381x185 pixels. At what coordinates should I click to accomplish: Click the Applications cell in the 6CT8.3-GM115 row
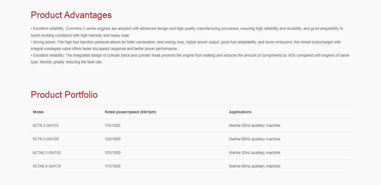[254, 125]
